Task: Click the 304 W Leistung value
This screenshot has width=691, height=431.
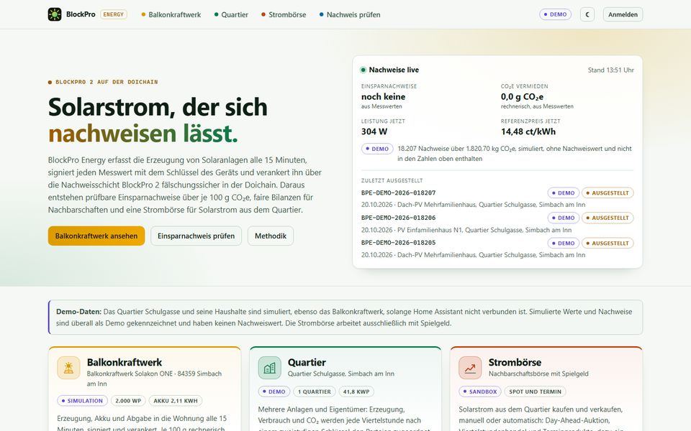Action: pos(374,131)
